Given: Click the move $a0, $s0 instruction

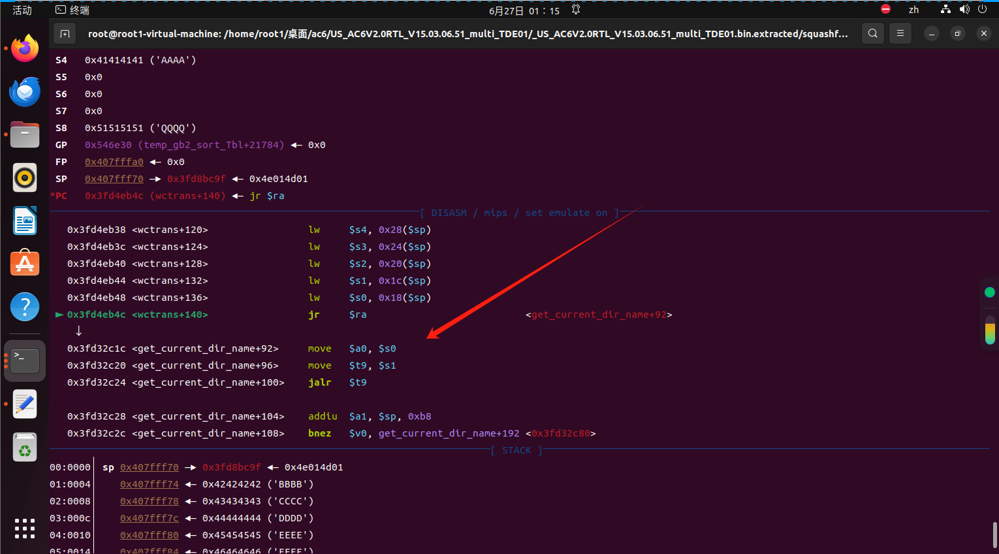Looking at the screenshot, I should [352, 348].
